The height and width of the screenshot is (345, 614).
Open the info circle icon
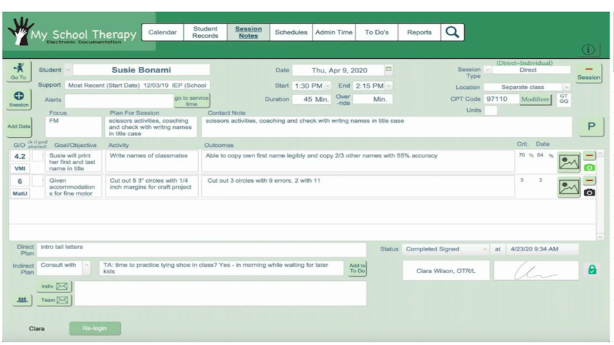[x=588, y=50]
